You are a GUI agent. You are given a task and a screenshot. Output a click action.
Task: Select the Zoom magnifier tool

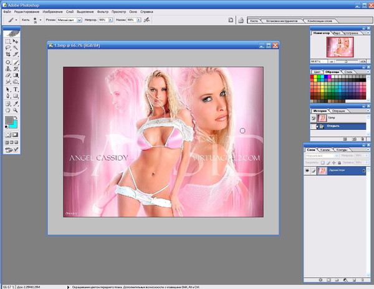16,110
